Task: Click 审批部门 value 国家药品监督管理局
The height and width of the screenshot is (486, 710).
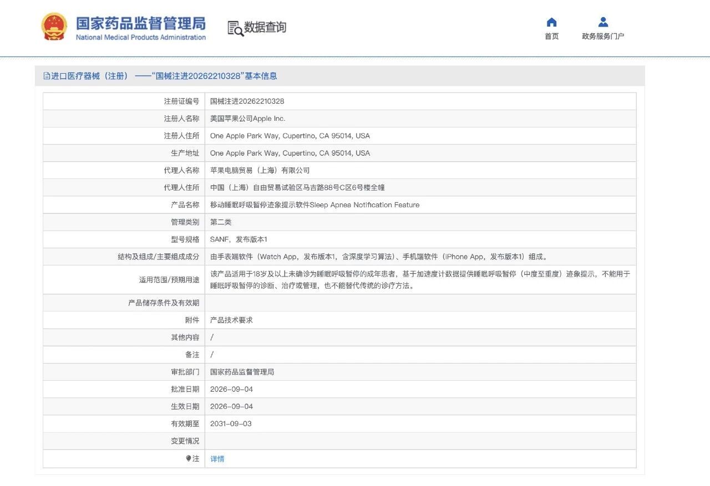Action: click(242, 372)
